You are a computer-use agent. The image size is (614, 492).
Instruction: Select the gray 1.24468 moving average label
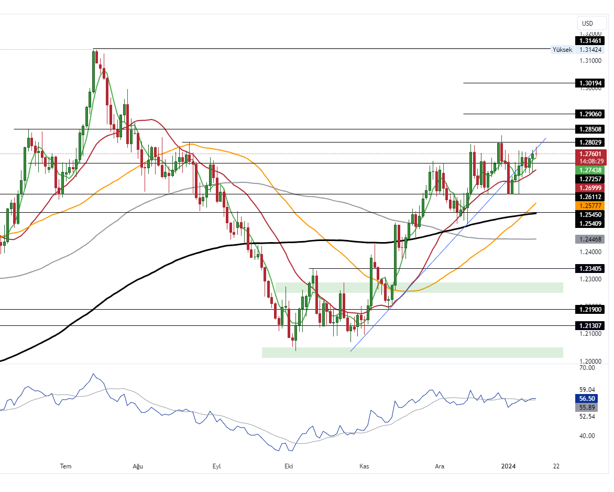590,239
